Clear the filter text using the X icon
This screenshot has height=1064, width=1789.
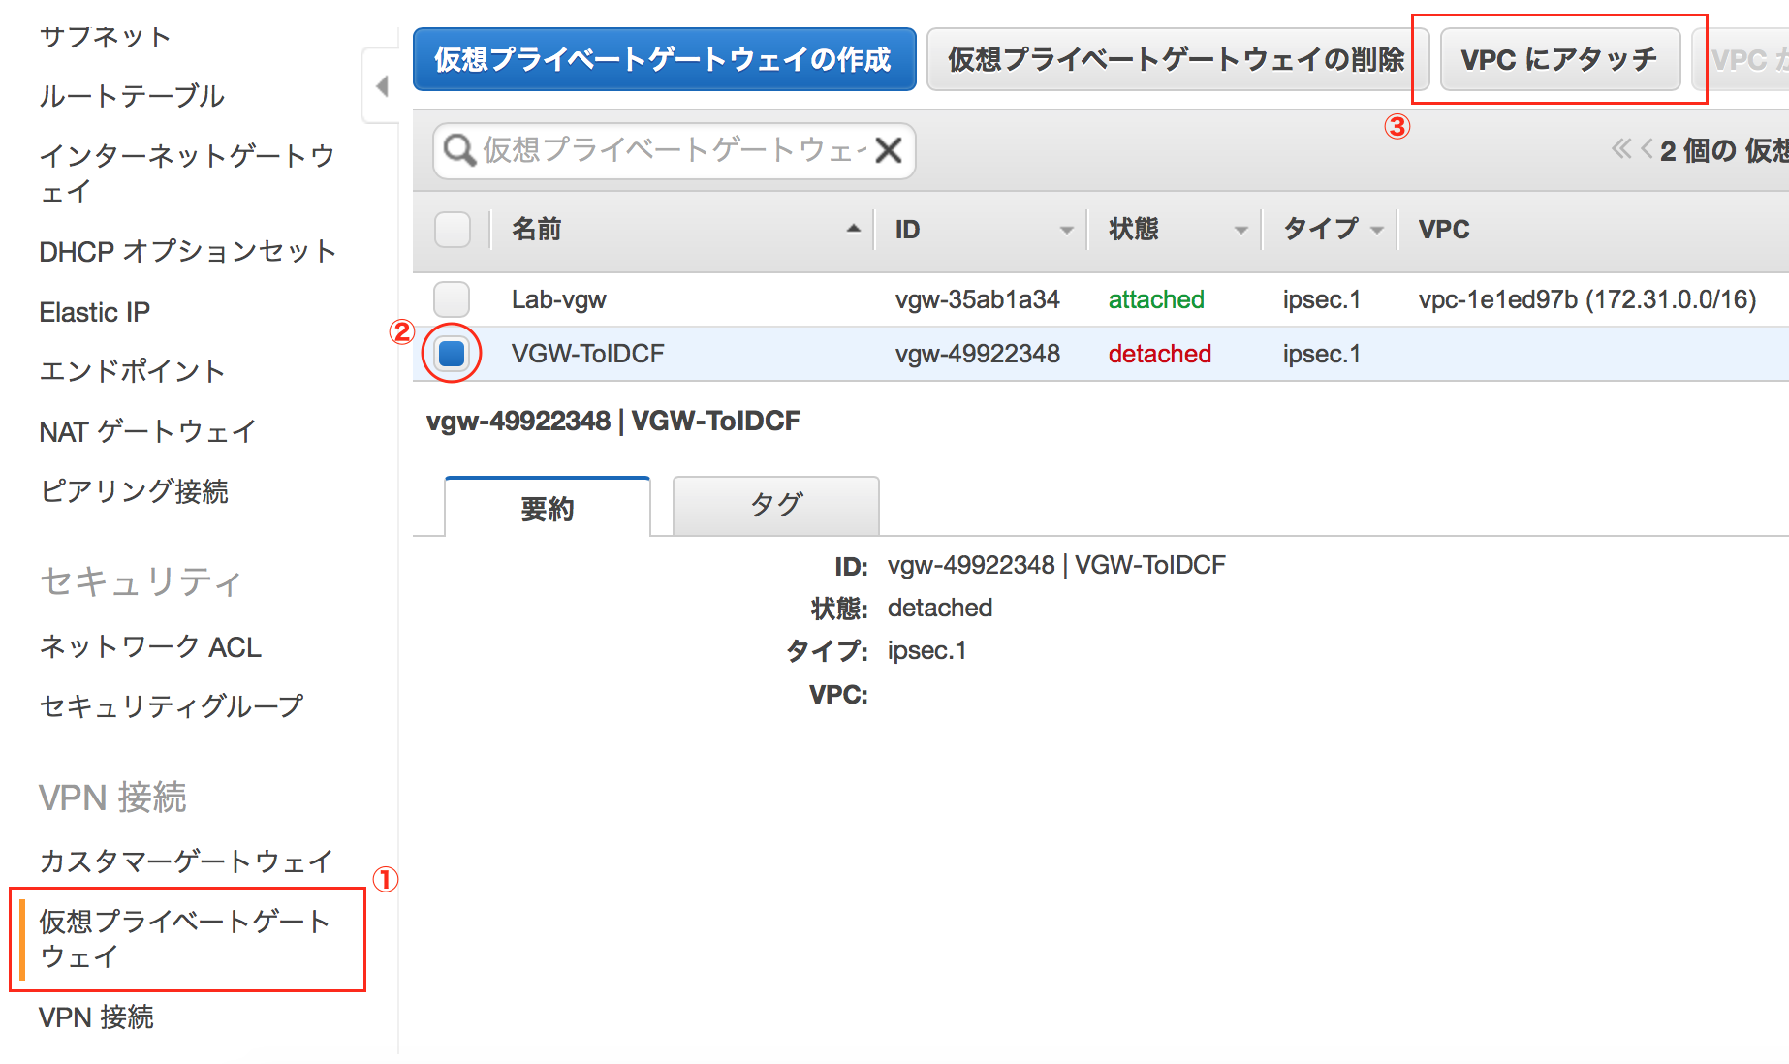click(888, 151)
